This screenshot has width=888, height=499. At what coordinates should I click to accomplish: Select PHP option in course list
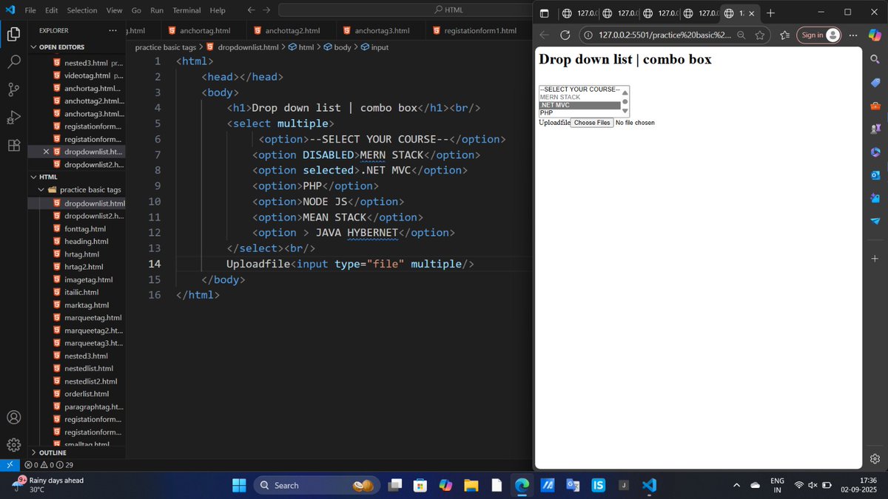[x=579, y=113]
